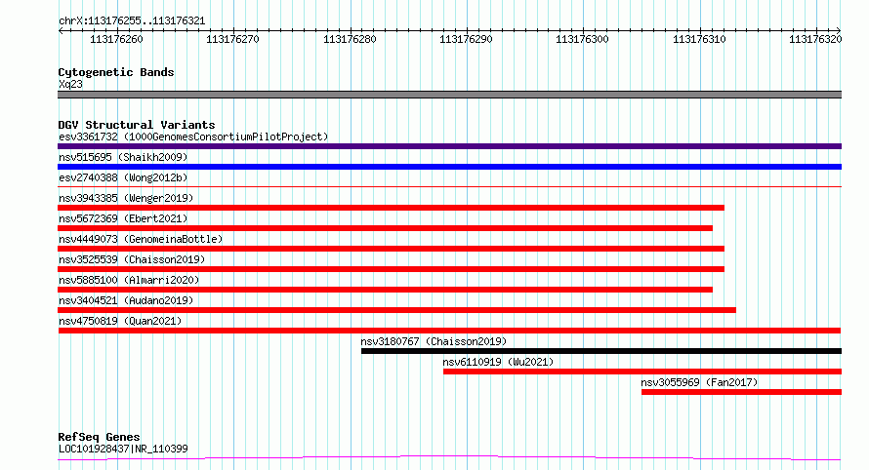Open nsv3943385 (Wenger2019) variant label
This screenshot has width=869, height=470.
click(126, 198)
